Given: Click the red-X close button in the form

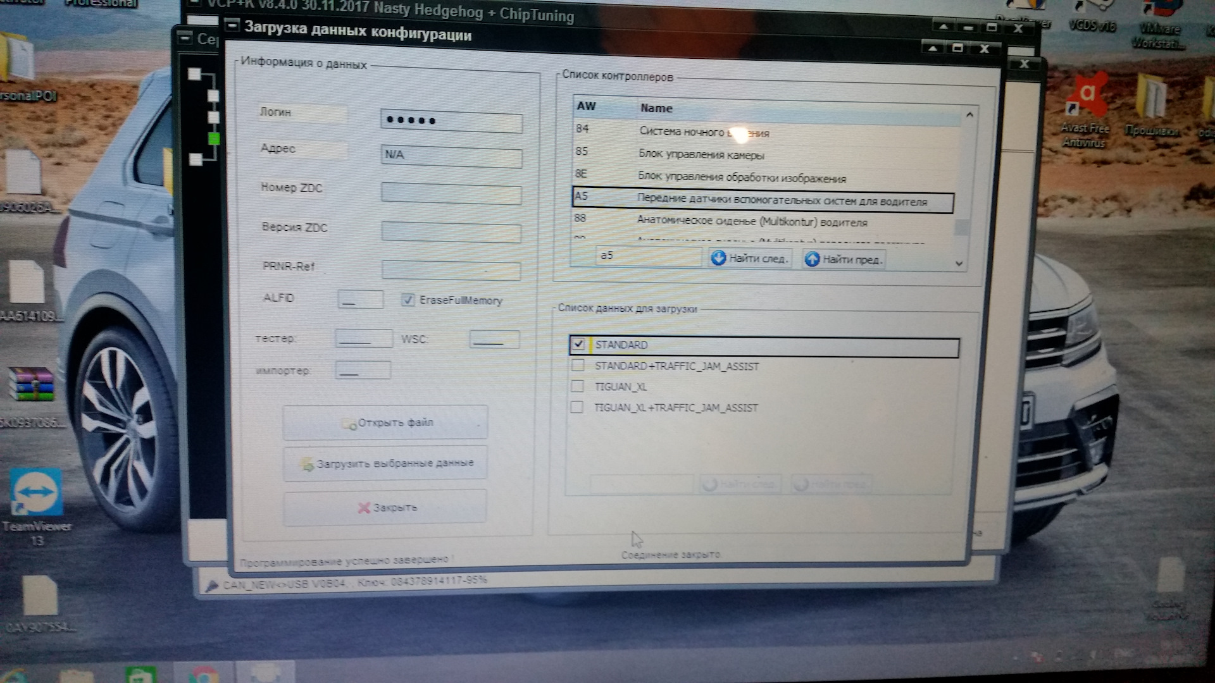Looking at the screenshot, I should pos(385,507).
